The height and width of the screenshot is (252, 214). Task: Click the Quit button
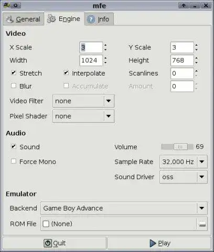pos(55,243)
